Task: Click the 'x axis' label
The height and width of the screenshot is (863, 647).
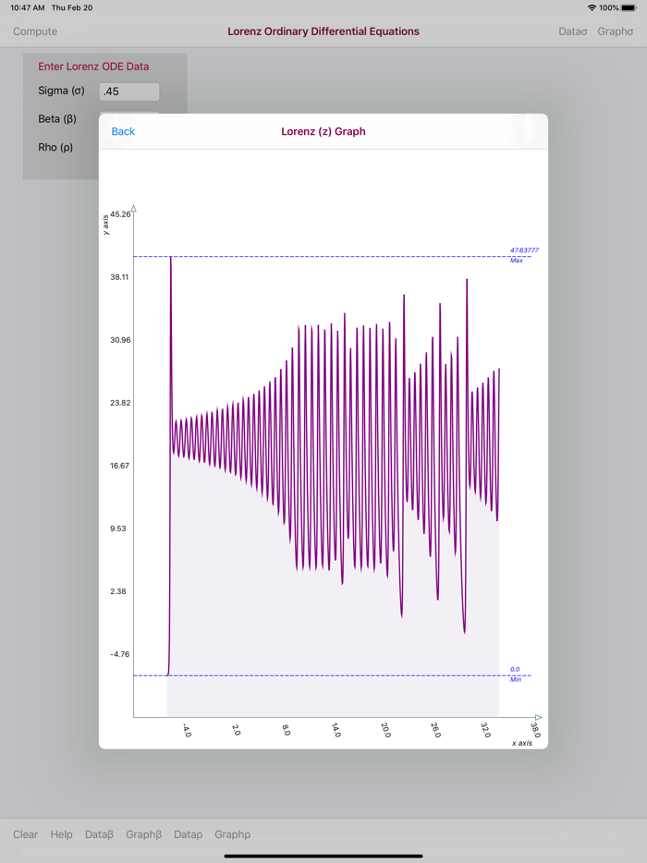Action: coord(522,743)
